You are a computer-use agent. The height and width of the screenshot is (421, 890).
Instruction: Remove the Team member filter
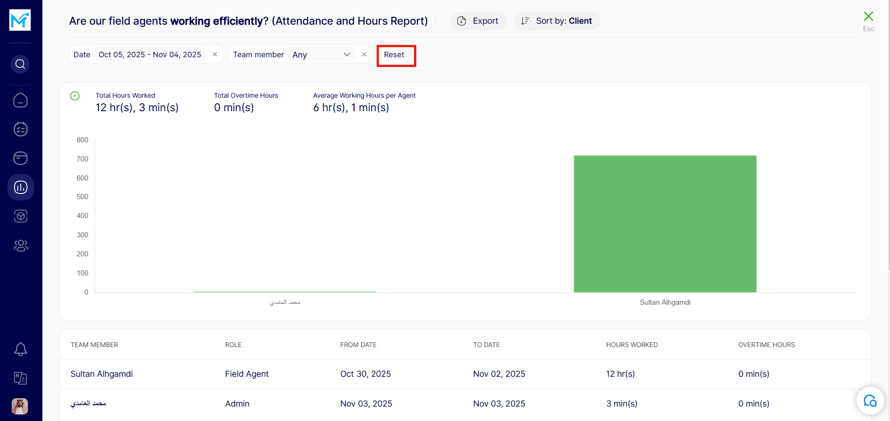(x=364, y=54)
